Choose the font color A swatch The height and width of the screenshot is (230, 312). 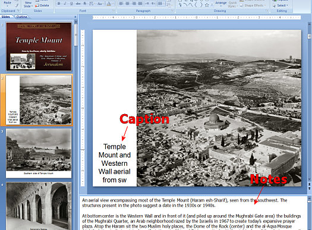[x=109, y=4]
